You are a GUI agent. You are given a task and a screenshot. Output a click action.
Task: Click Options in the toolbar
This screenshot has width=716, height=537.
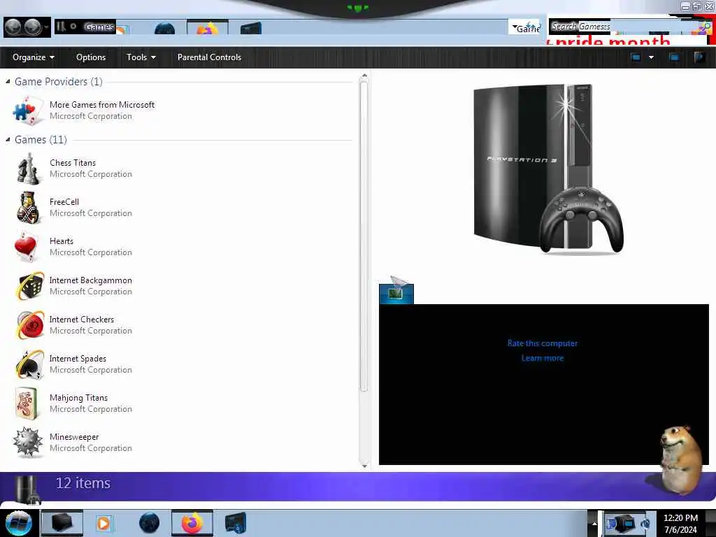(x=91, y=57)
